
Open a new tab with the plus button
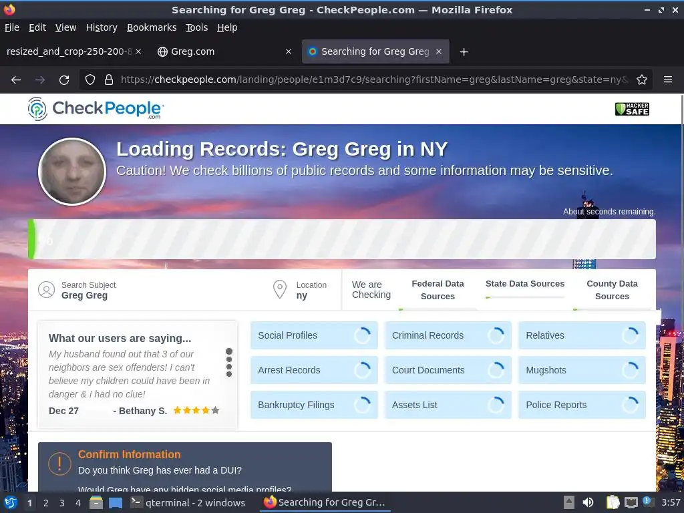tap(464, 52)
